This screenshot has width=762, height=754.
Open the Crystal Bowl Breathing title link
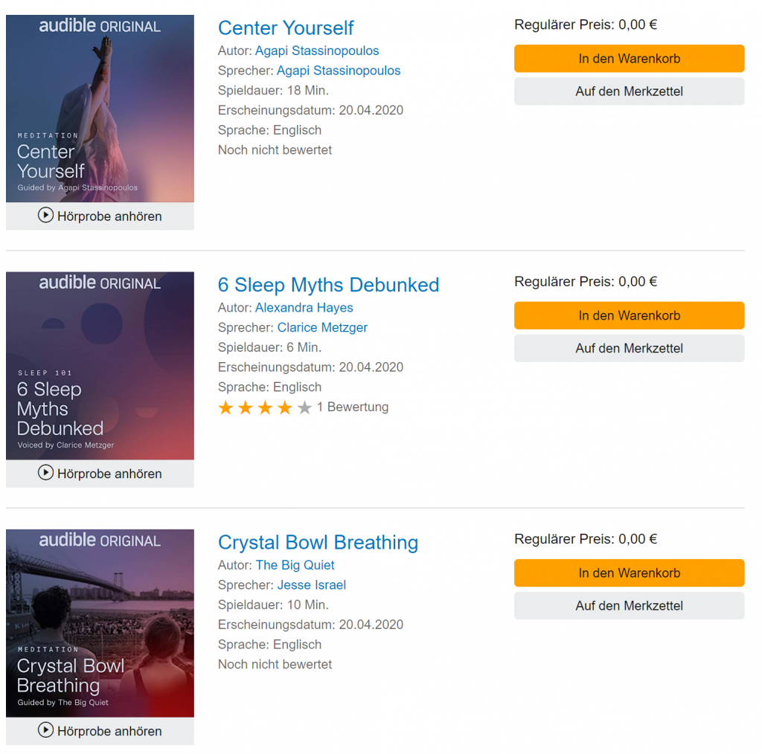(x=318, y=543)
